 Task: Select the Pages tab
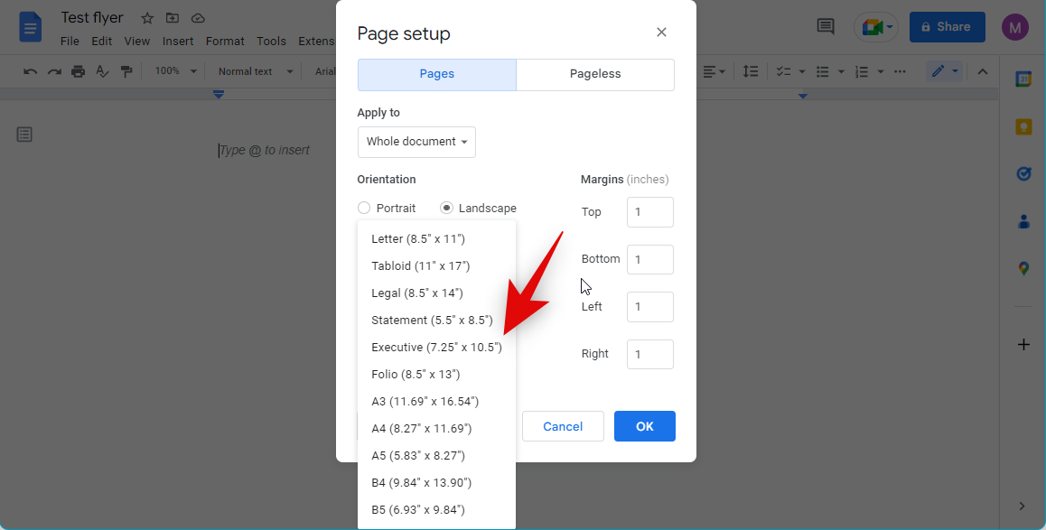436,75
